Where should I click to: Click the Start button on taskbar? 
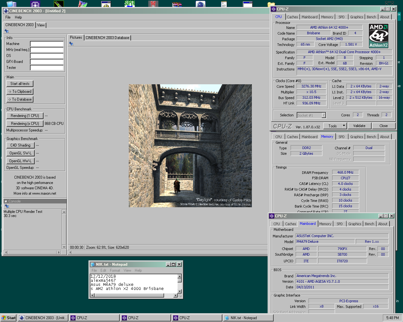pyautogui.click(x=9, y=318)
